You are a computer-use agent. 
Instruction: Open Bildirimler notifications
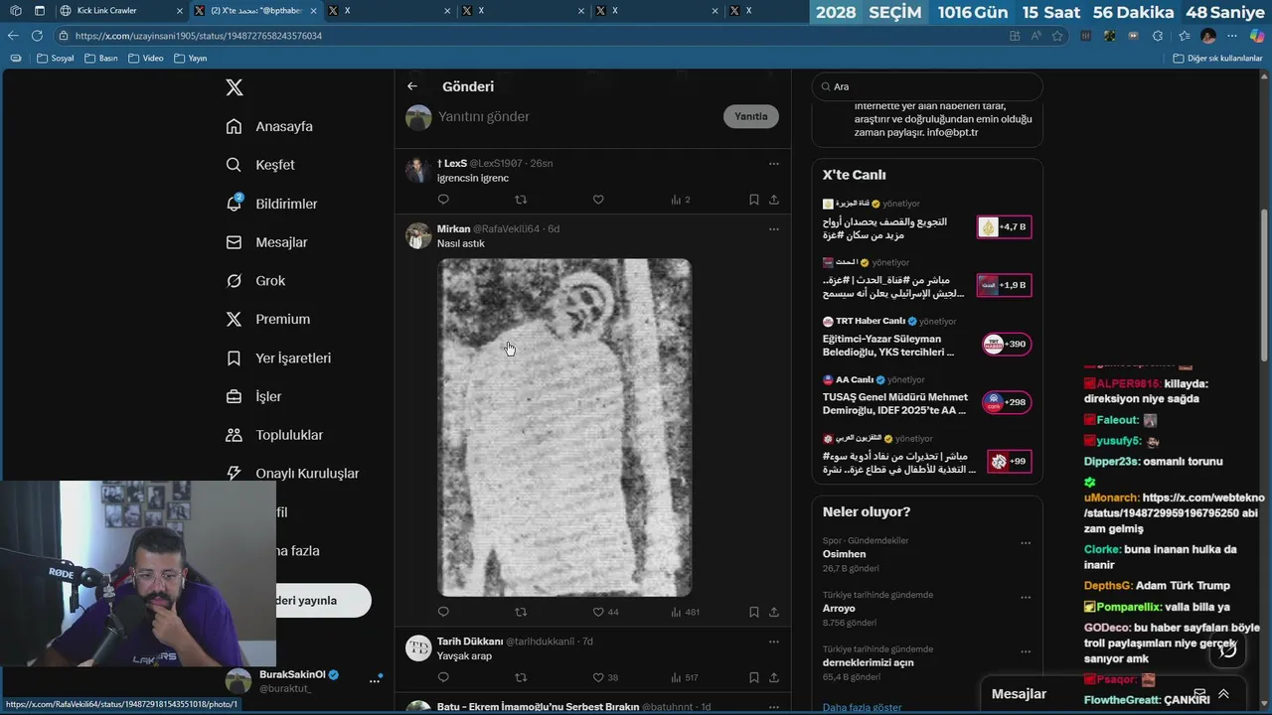(271, 204)
